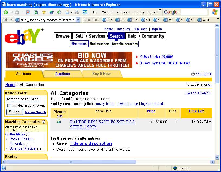The height and width of the screenshot is (172, 221).
Task: Expand the address bar URL dropdown
Action: [x=78, y=20]
